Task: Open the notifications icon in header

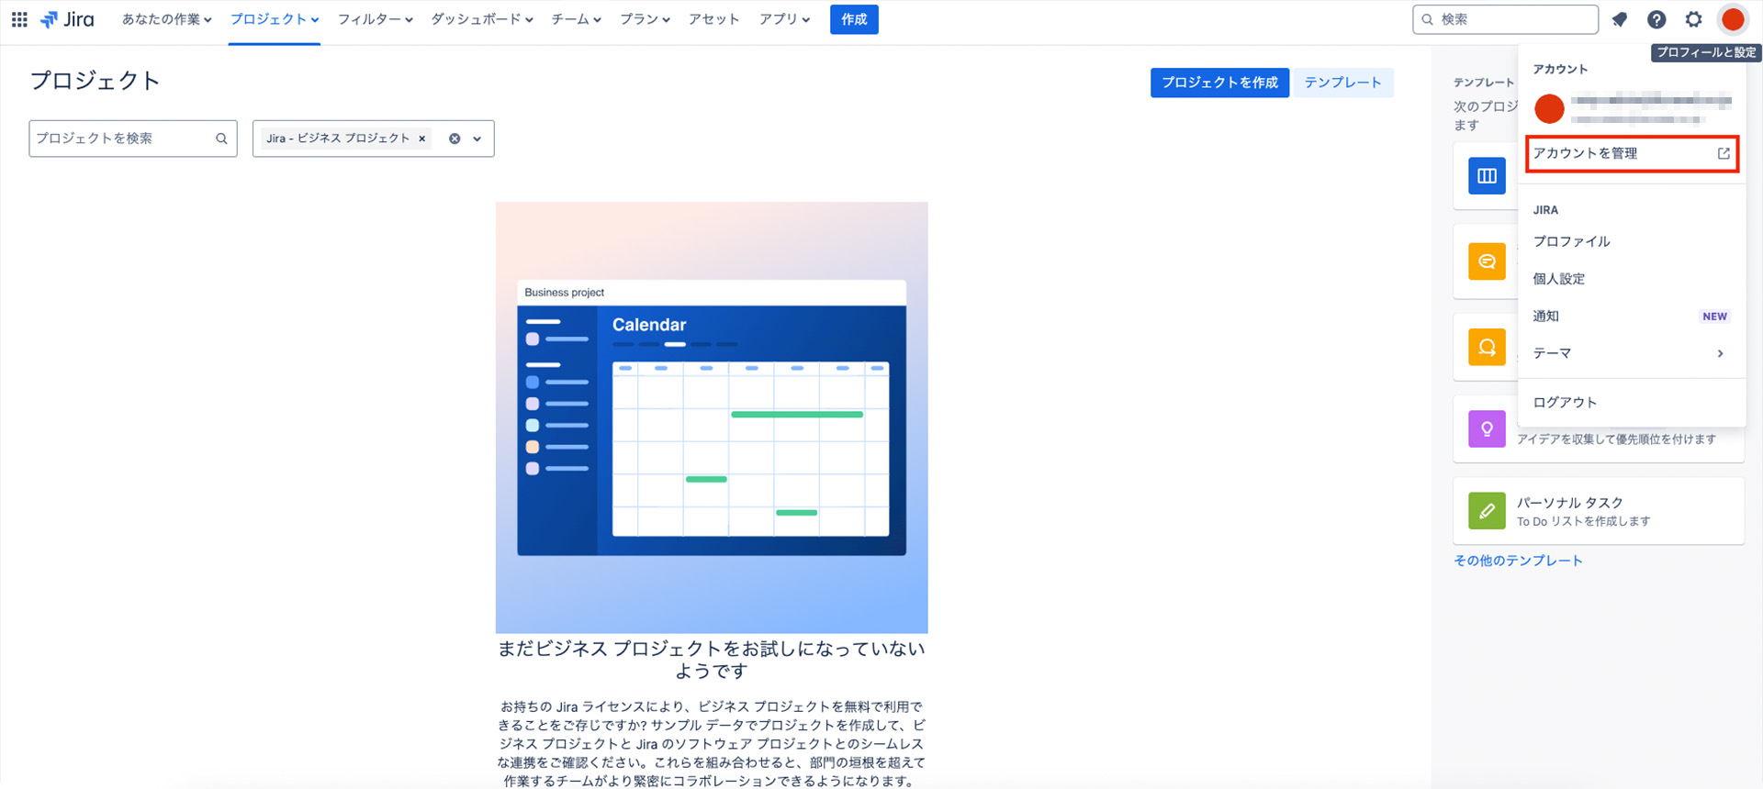Action: (x=1620, y=19)
